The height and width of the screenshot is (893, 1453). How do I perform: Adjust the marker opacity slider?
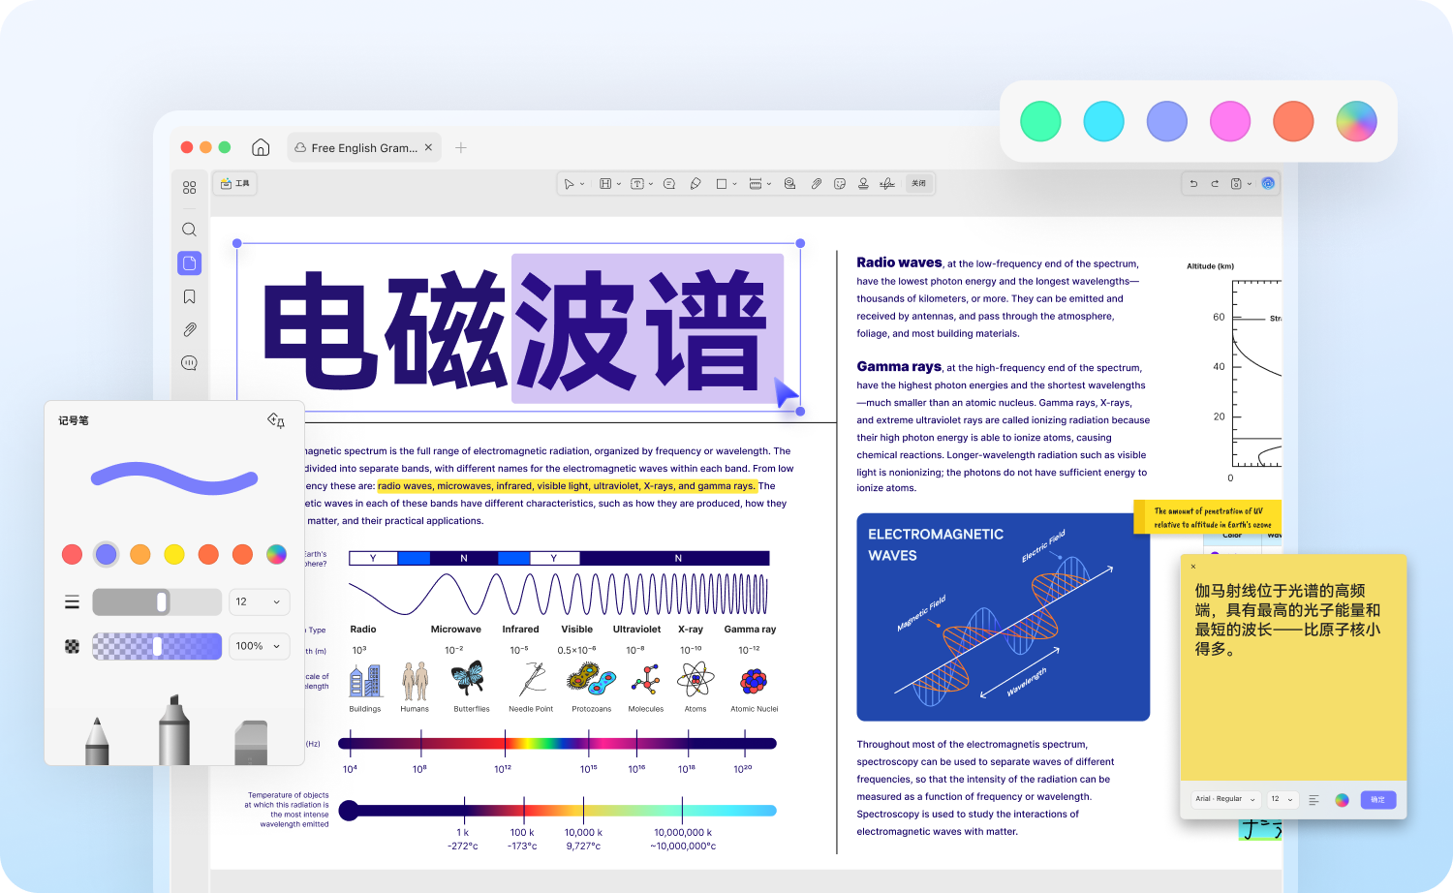157,646
